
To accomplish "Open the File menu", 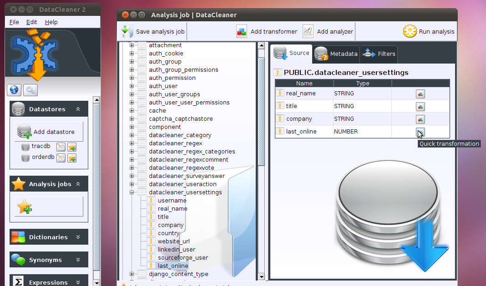I will (x=14, y=21).
